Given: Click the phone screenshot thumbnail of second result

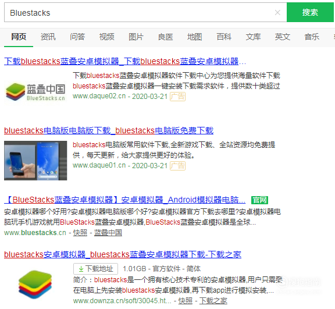Looking at the screenshot, I should 35,161.
